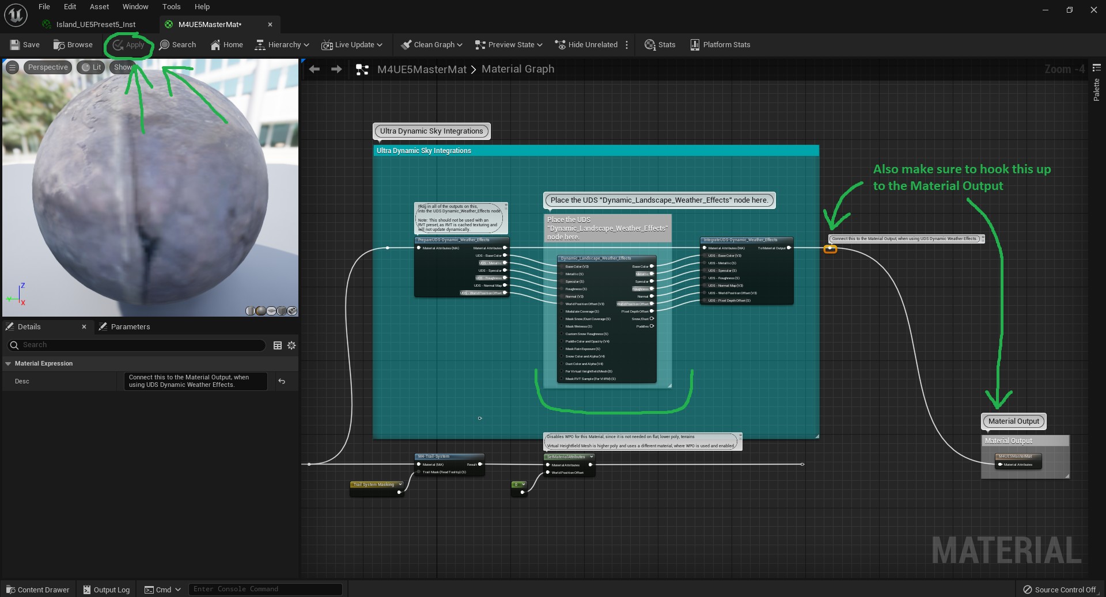Screen dimensions: 1106x597
Task: Show material Stats panel
Action: (x=660, y=45)
